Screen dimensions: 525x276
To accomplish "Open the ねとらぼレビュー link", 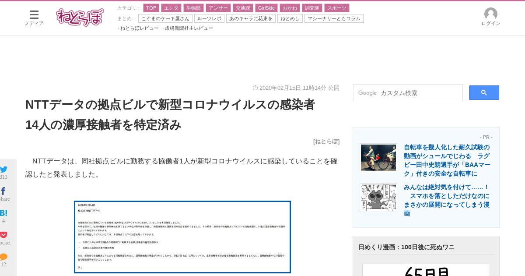I will (140, 28).
